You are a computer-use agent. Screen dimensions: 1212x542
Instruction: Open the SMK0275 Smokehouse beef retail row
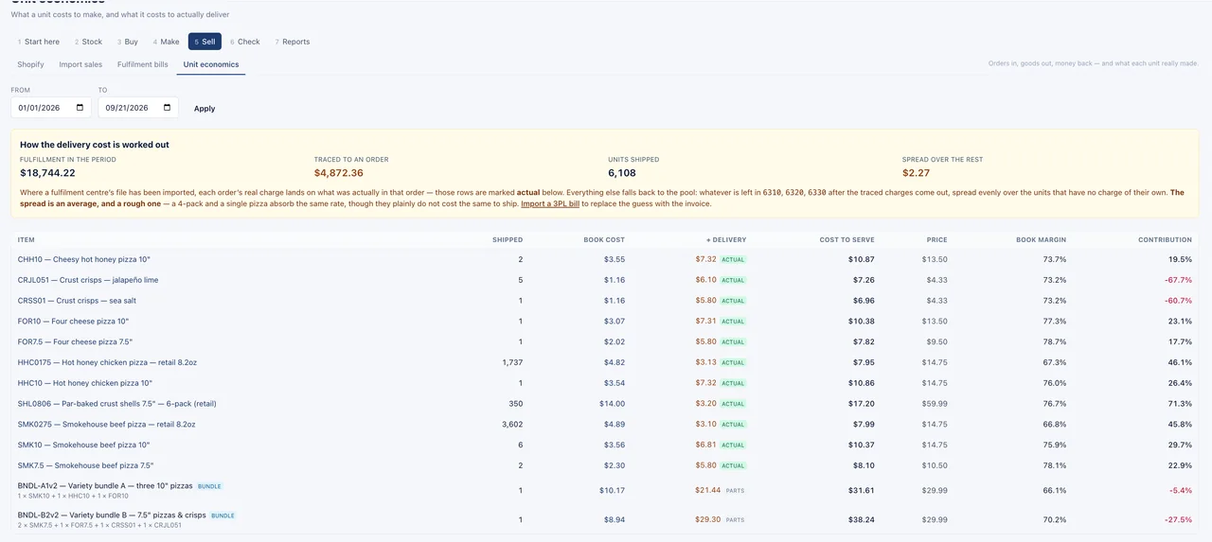[x=605, y=425]
